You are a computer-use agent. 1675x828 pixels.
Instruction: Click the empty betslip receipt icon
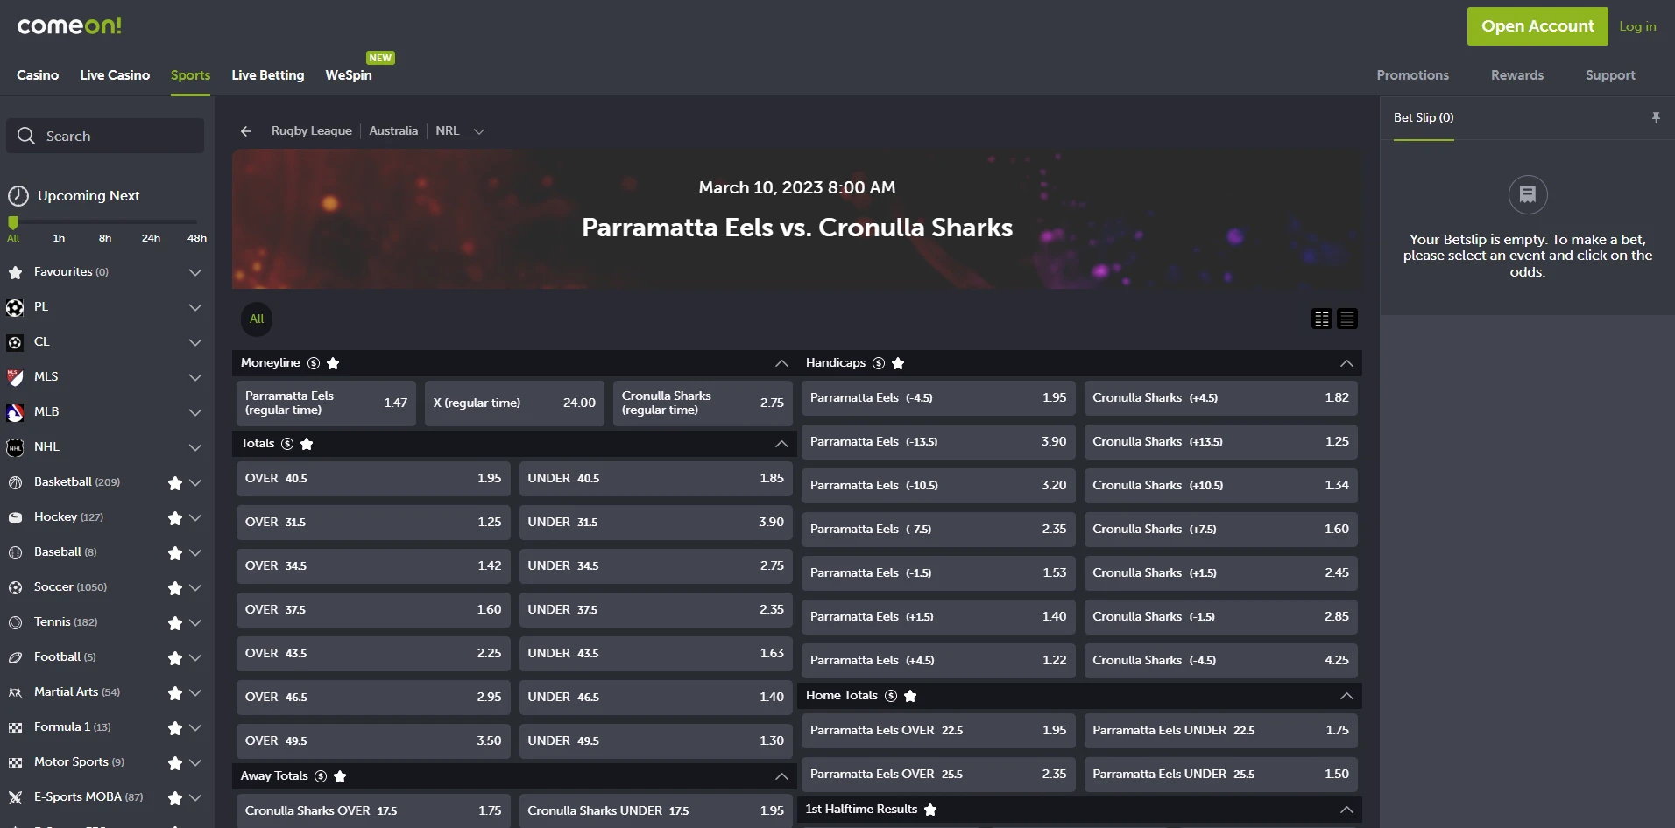click(x=1528, y=194)
